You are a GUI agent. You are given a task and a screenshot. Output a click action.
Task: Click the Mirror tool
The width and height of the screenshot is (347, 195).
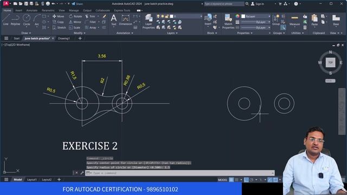coord(75,22)
